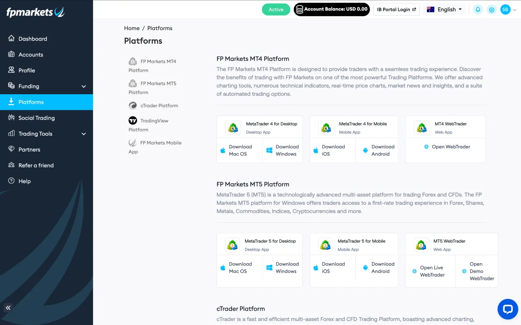Click the Account Balance USD 0.00 pill
Viewport: 521px width, 325px height.
coord(332,9)
